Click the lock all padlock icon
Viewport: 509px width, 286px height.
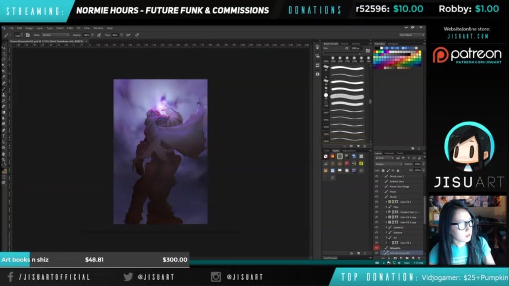coord(398,170)
